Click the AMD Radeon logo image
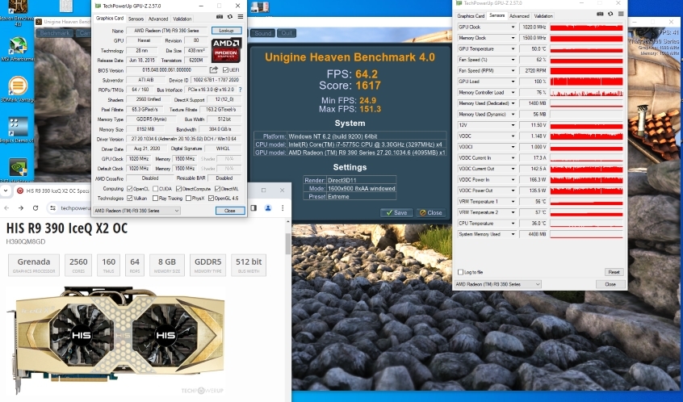Screen dimensions: 683x402 [x=227, y=50]
